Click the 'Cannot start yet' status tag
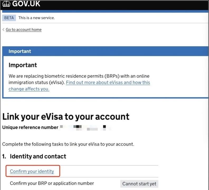Screen dimensions: 209x190 point(139,184)
